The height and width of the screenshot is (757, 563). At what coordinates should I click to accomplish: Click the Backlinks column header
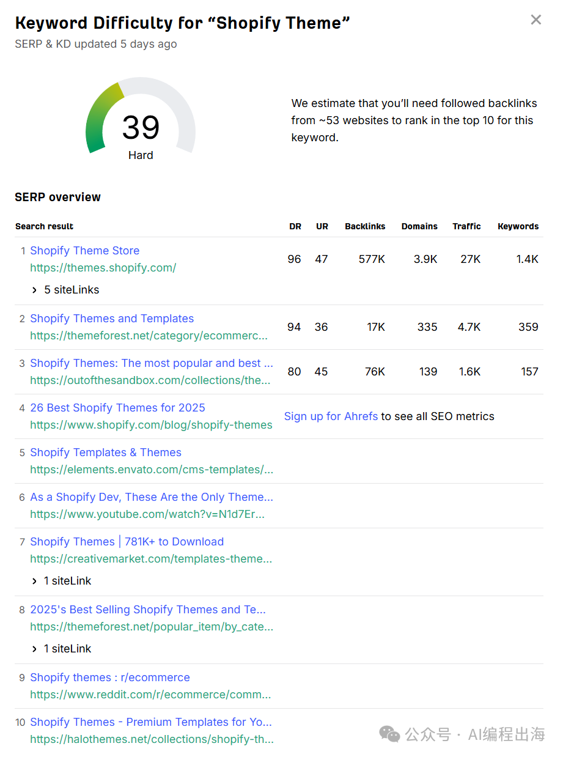(365, 226)
